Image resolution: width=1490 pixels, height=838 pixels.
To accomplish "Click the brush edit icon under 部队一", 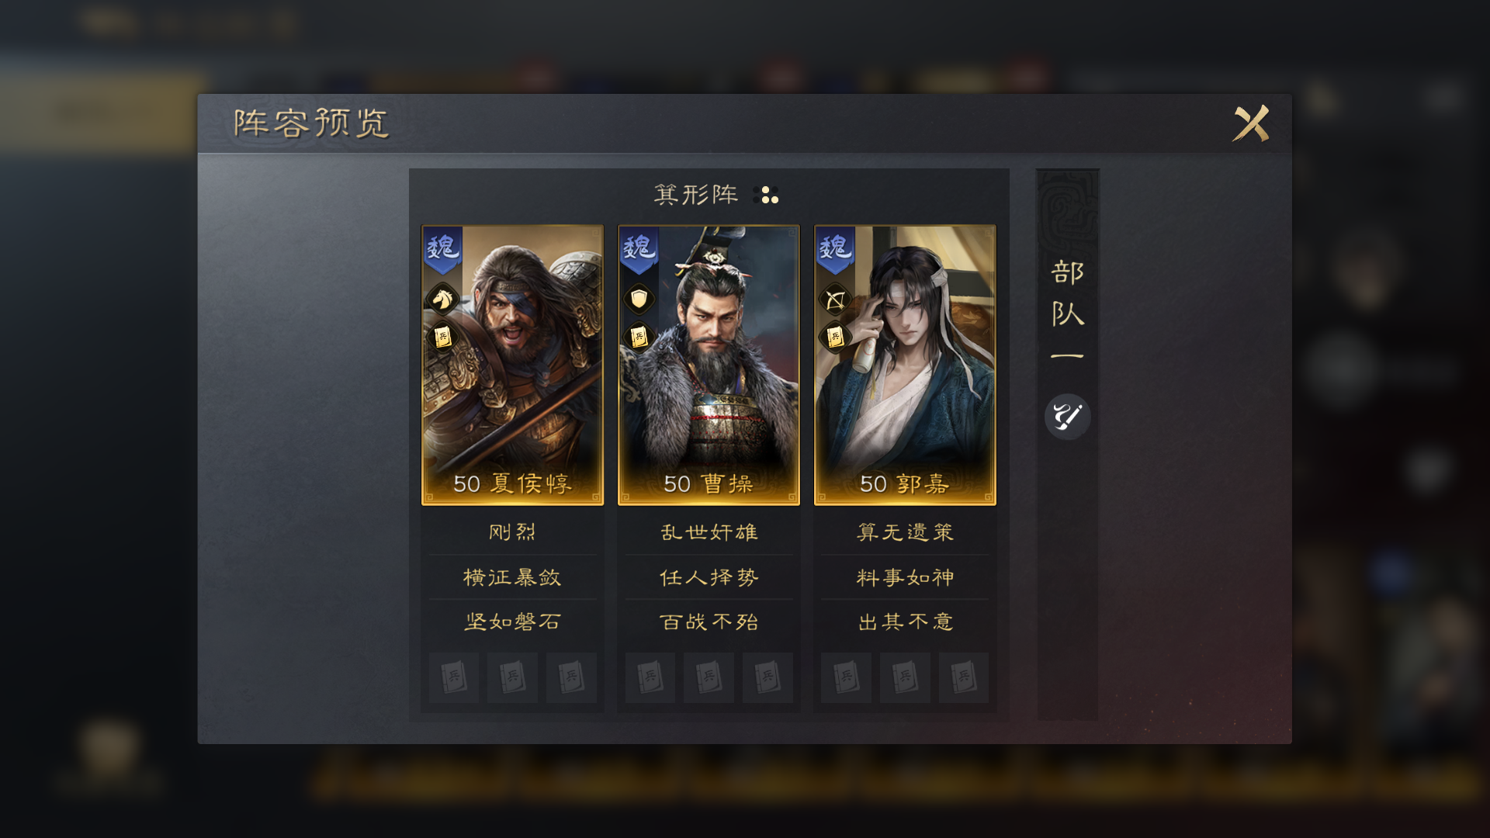I will tap(1067, 417).
